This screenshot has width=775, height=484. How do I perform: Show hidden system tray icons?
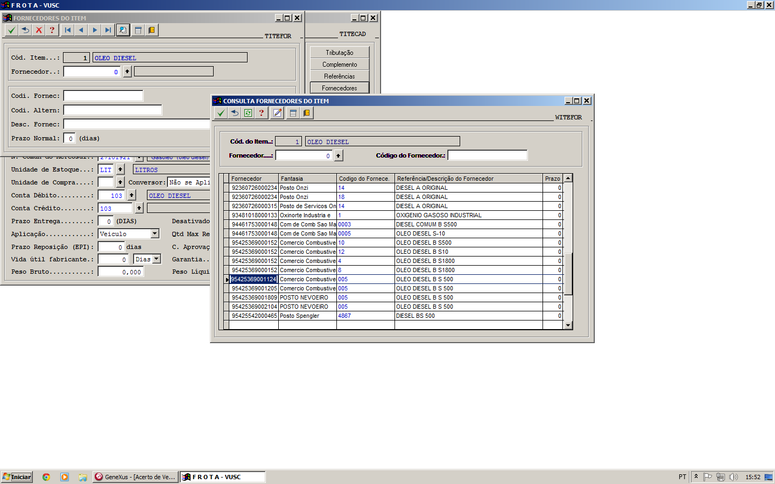click(x=696, y=476)
